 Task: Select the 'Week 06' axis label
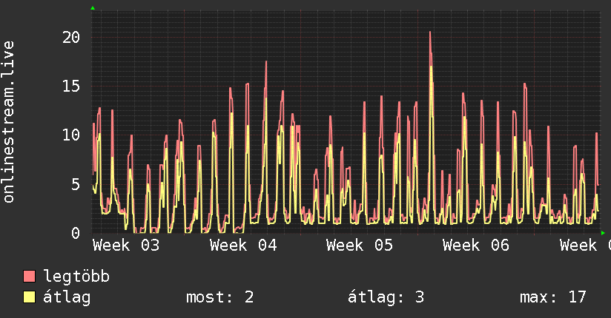(x=476, y=246)
